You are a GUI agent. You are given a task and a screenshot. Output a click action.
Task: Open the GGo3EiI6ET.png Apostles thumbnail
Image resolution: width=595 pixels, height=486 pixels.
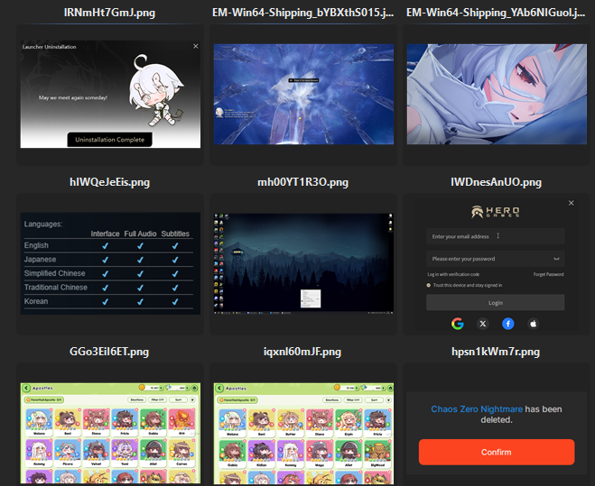point(110,434)
